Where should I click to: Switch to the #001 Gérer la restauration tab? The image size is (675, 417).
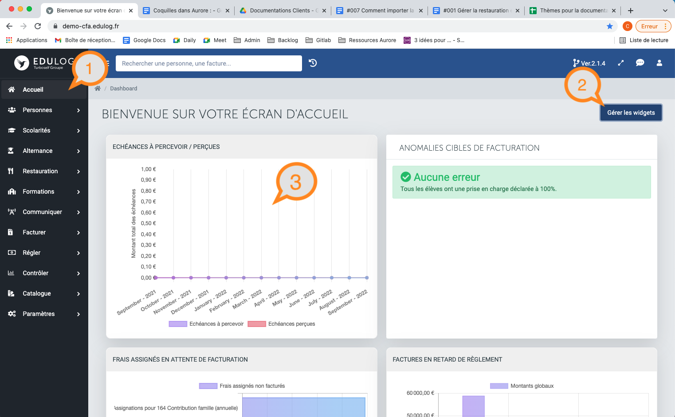tap(476, 11)
